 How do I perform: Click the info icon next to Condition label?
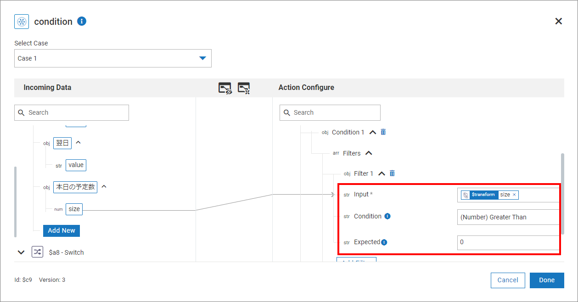click(x=387, y=216)
